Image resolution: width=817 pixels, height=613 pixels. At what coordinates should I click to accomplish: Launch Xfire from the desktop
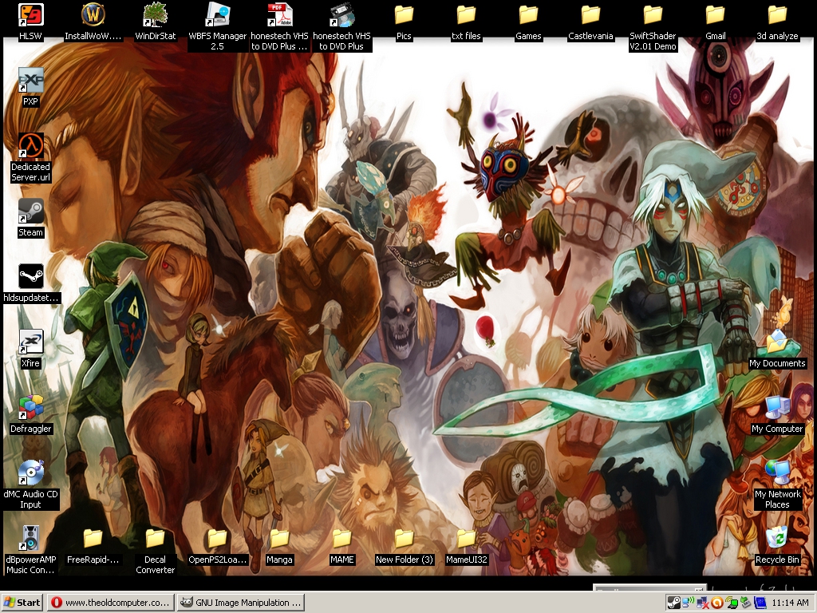(x=31, y=342)
